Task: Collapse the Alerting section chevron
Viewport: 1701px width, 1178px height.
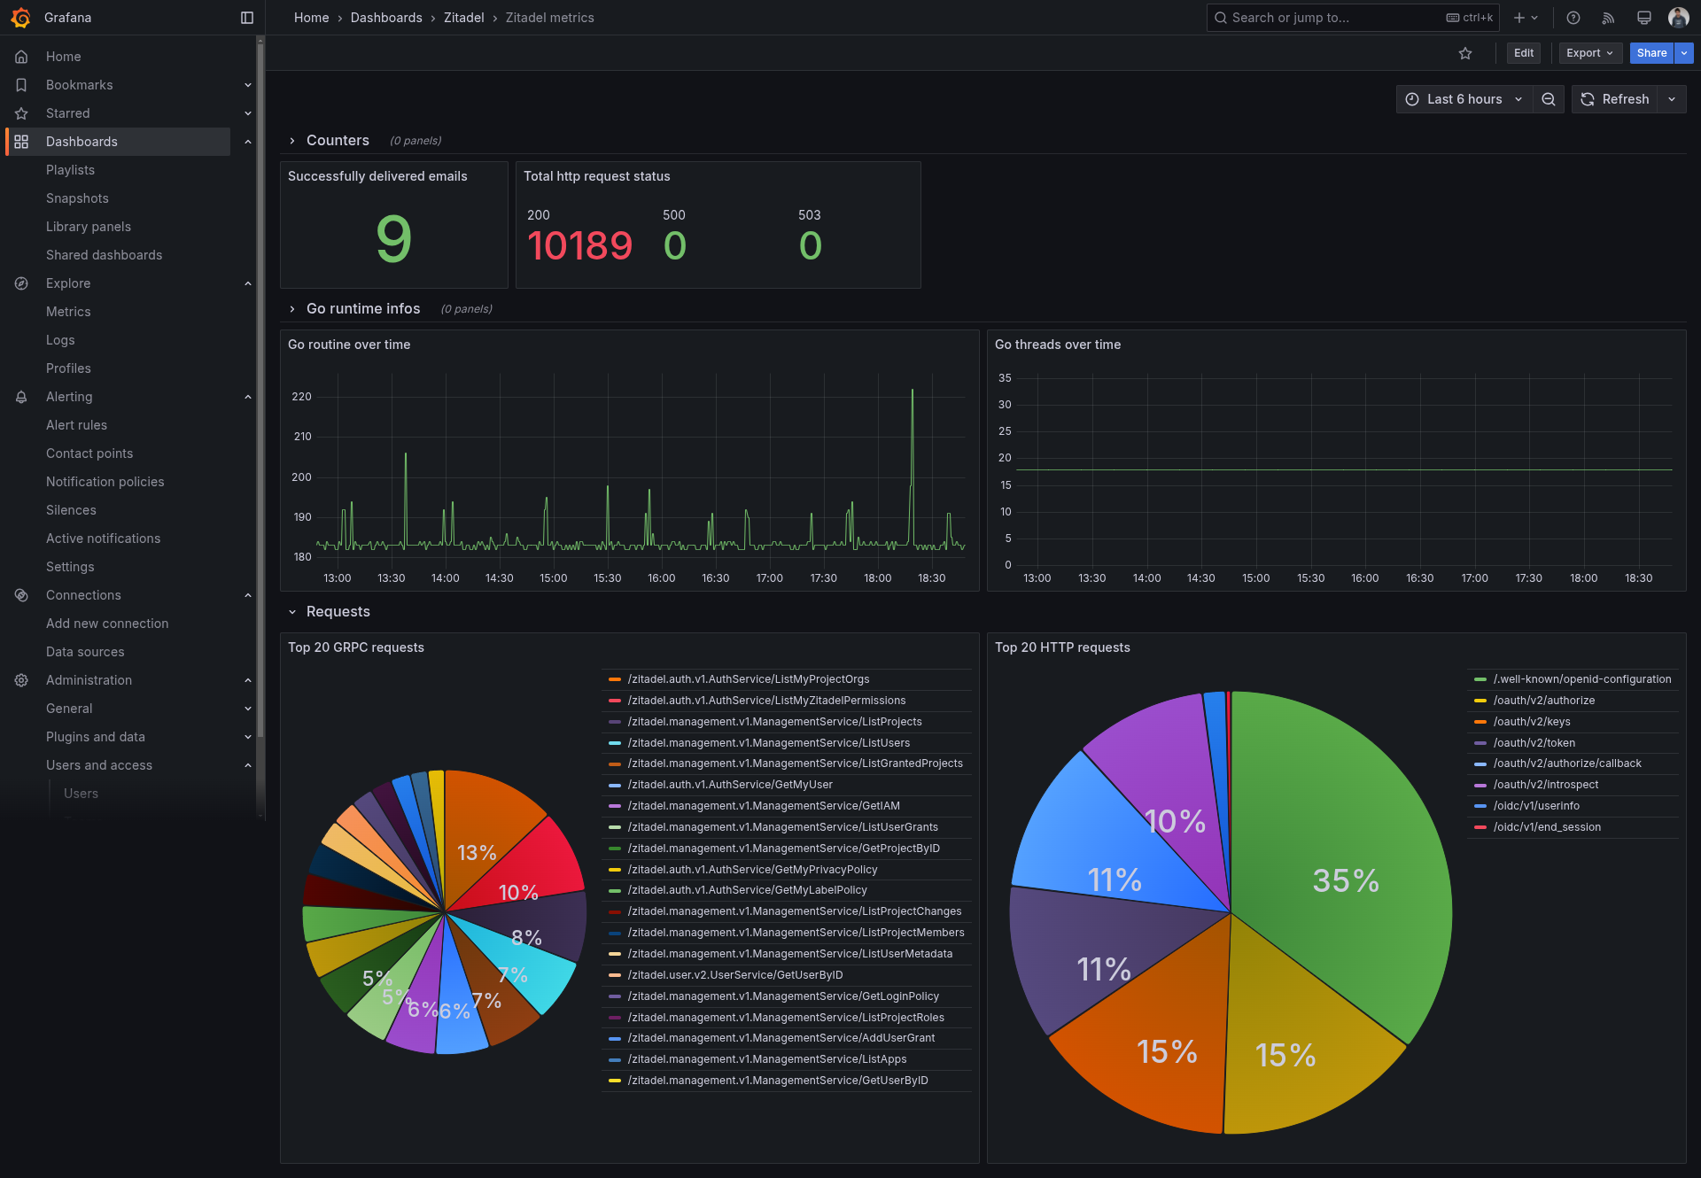Action: (248, 397)
